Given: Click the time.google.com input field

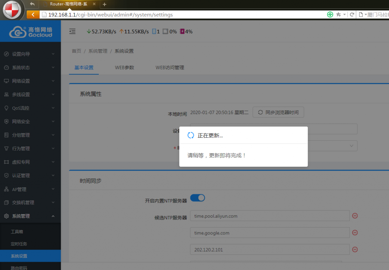Looking at the screenshot, I should pos(270,232).
